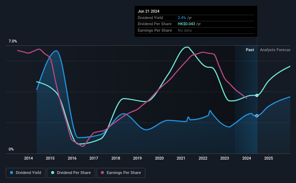The height and width of the screenshot is (183, 296).
Task: Click the 'No data' earnings value in tooltip
Action: tap(185, 30)
